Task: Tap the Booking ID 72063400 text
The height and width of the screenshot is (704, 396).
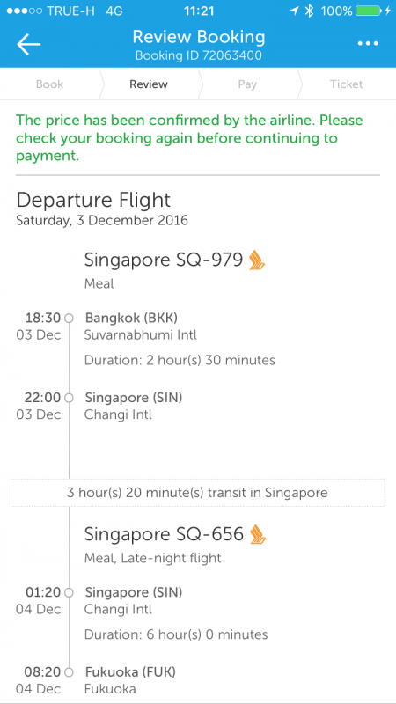Action: pos(199,55)
